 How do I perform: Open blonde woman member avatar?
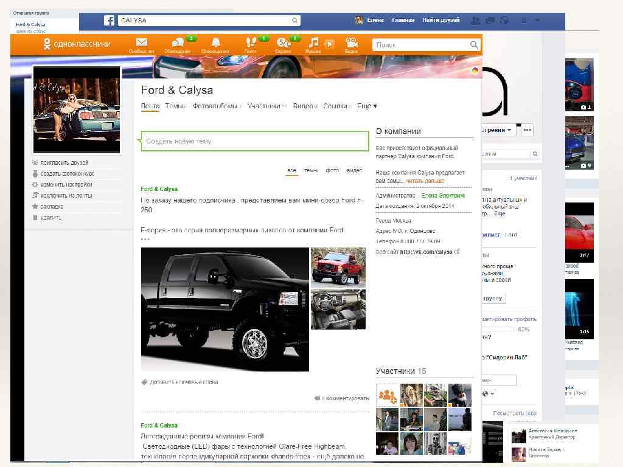tap(411, 395)
